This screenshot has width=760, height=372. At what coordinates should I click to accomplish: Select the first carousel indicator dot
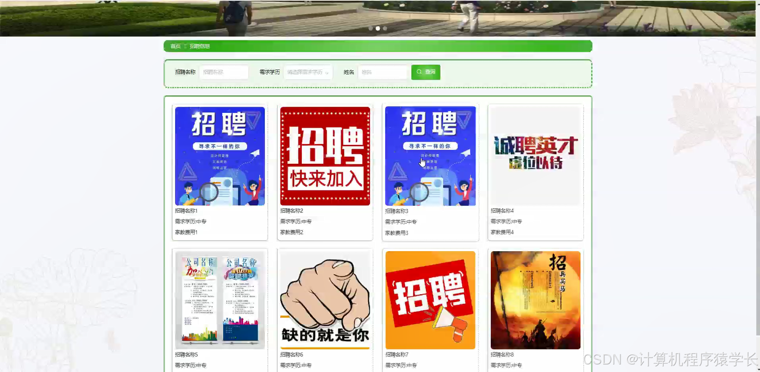point(370,28)
